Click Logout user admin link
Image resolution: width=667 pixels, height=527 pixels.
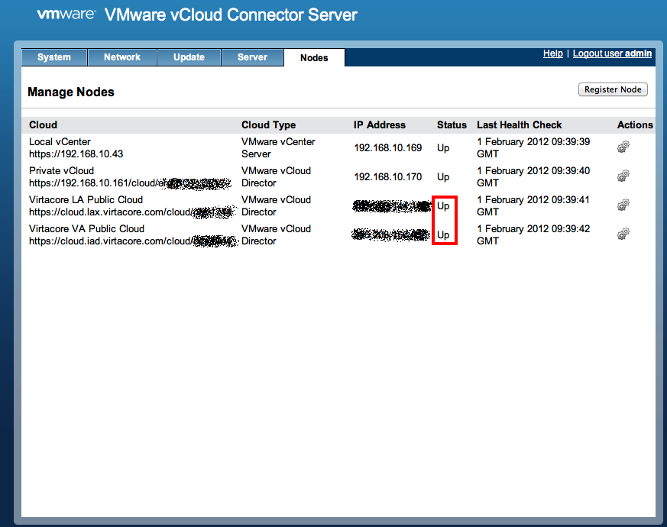pos(612,53)
